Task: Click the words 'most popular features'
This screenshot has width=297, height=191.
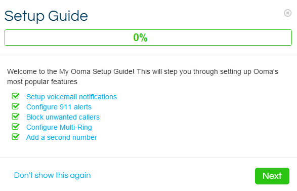Action: [42, 82]
